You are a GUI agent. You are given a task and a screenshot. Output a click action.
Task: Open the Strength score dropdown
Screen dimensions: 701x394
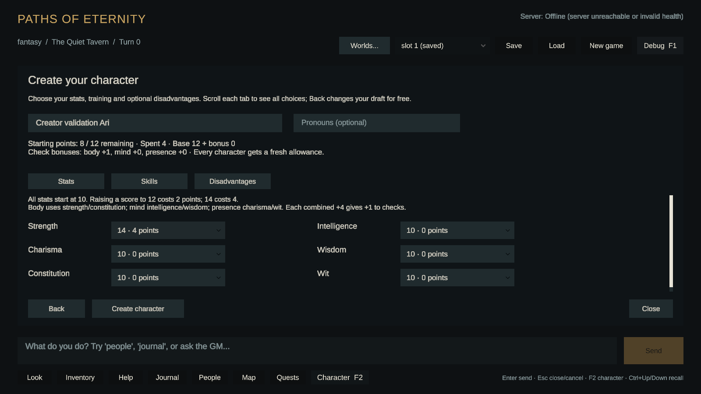[168, 230]
